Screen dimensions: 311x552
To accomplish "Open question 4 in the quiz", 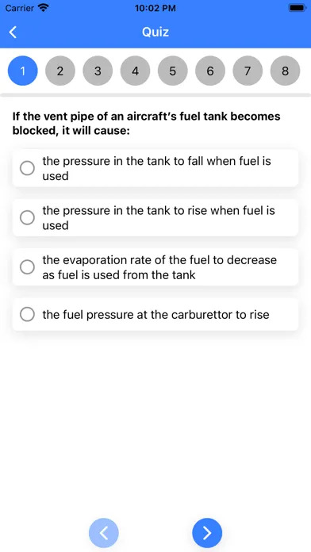I will coord(135,71).
